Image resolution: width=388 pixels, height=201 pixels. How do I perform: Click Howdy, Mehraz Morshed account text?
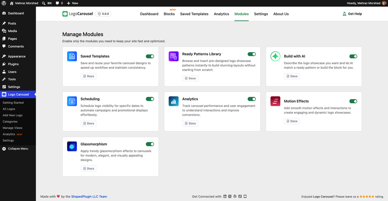363,3
